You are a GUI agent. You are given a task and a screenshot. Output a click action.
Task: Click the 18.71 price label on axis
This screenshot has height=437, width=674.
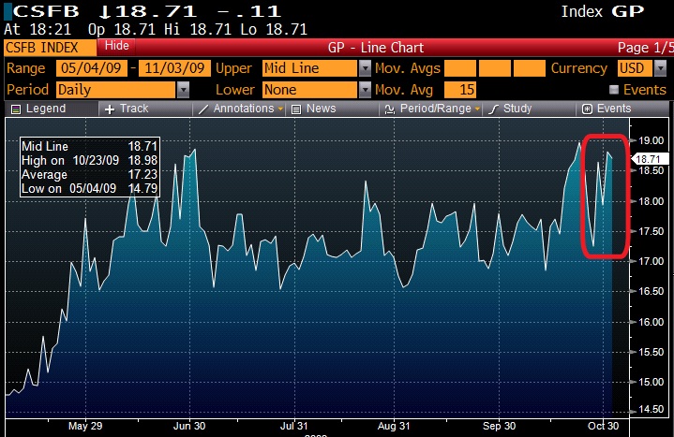click(651, 161)
